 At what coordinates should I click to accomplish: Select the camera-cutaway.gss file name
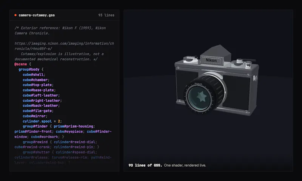(x=37, y=15)
